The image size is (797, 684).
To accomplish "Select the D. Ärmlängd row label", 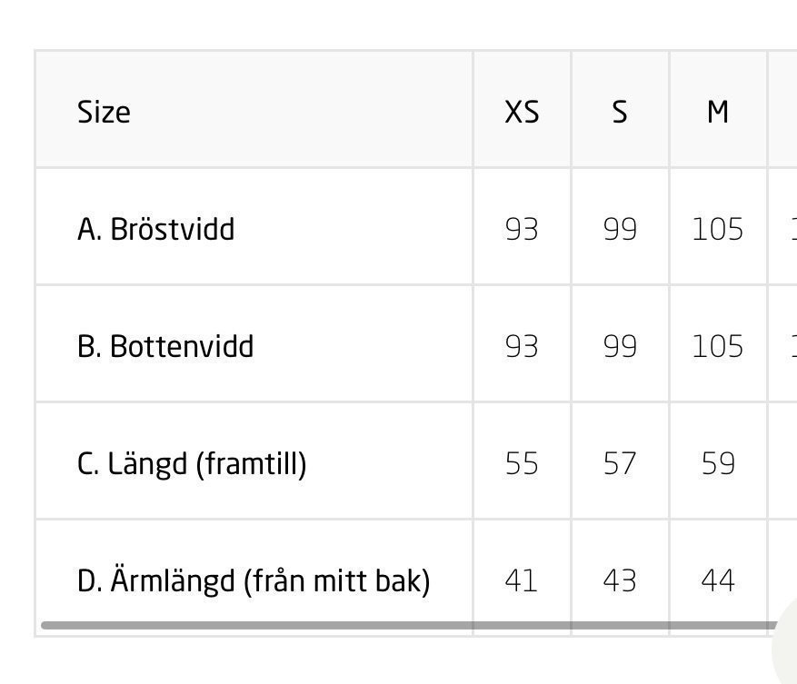I will [x=254, y=580].
